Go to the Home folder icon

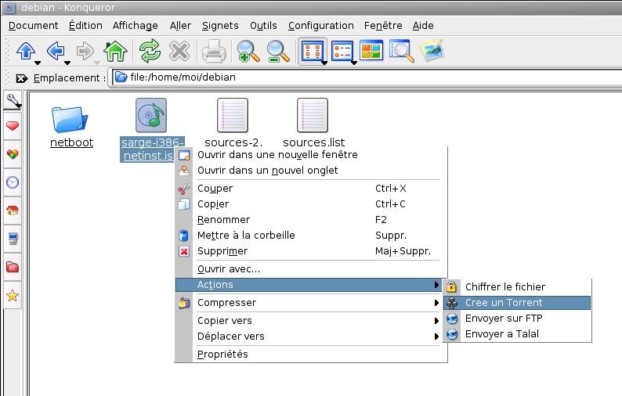coord(115,51)
